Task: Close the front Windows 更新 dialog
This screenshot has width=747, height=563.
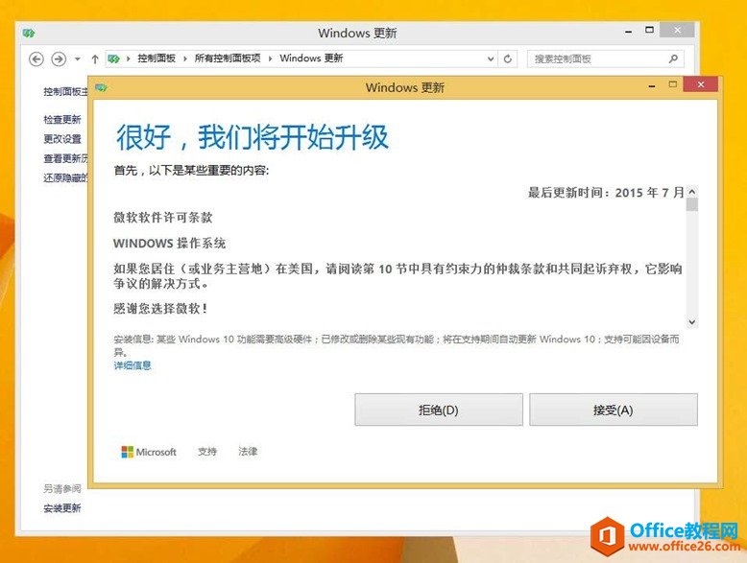Action: 700,84
